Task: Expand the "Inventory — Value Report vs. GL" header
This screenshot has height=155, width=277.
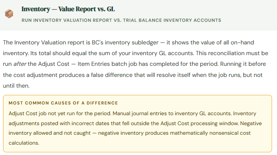Action: click(68, 9)
